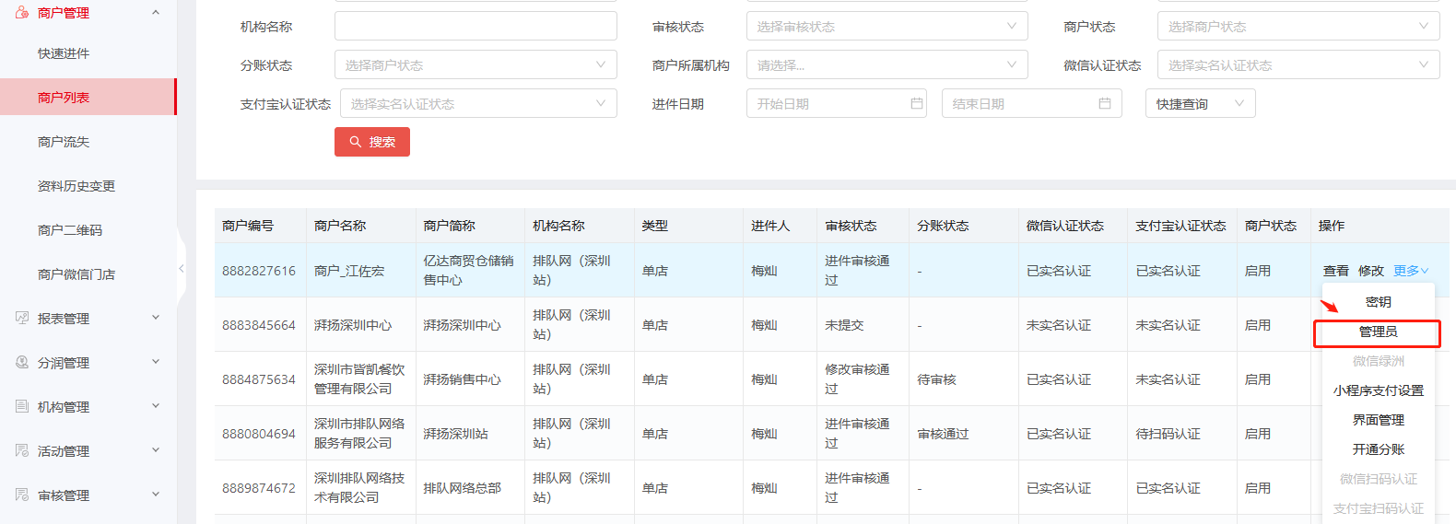Expand the 分润管理 menu group

(x=156, y=362)
